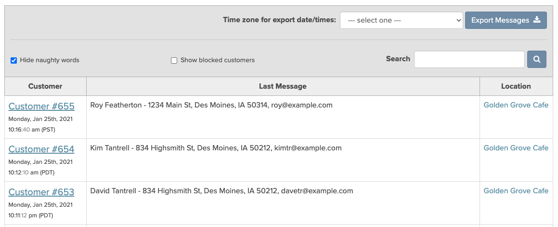Select Roy Featherton's last message text
Image resolution: width=558 pixels, height=227 pixels.
pos(211,105)
